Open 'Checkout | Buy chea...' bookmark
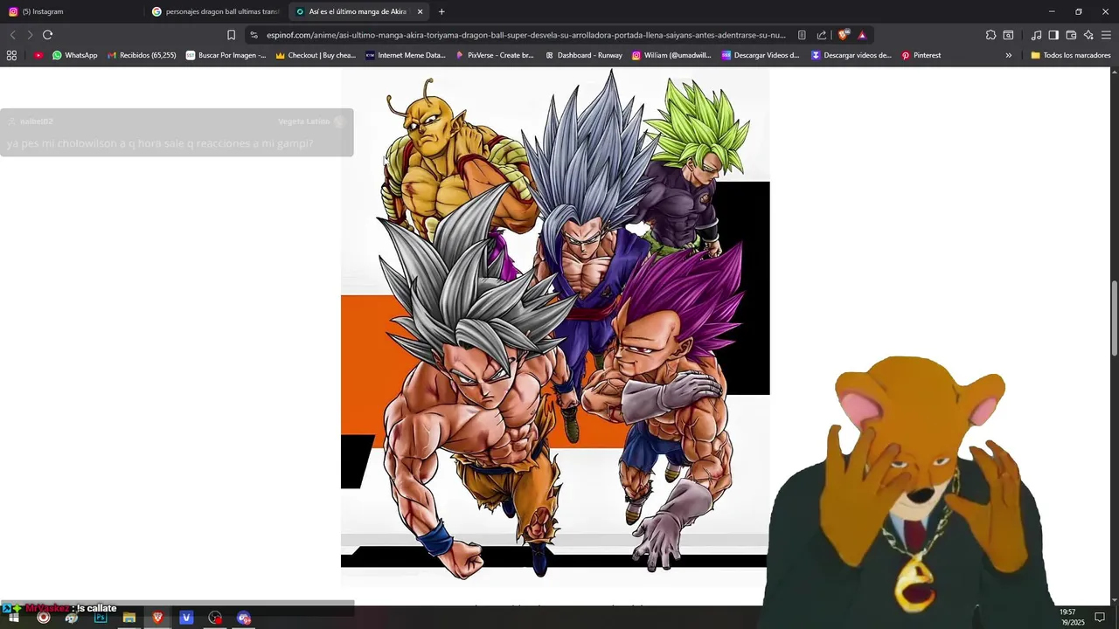This screenshot has height=629, width=1119. point(316,55)
